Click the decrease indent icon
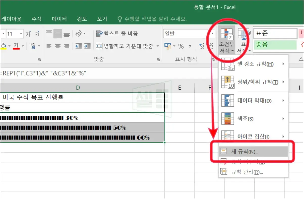Viewport: 304px width, 199px height. (x=78, y=46)
